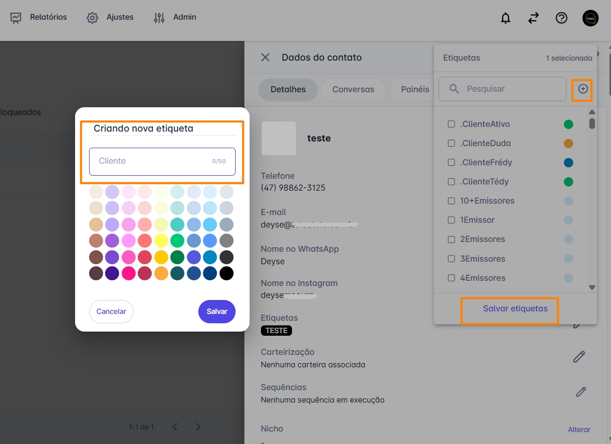The height and width of the screenshot is (444, 611).
Task: Click the Sequências edit pencil icon
Action: point(581,392)
